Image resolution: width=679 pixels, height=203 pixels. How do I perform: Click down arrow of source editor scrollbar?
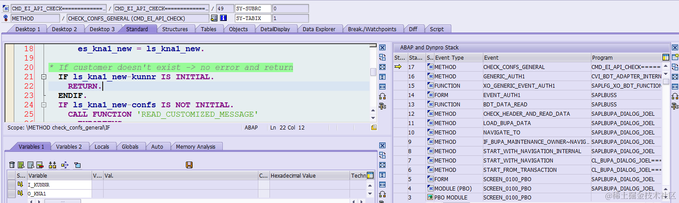click(374, 117)
